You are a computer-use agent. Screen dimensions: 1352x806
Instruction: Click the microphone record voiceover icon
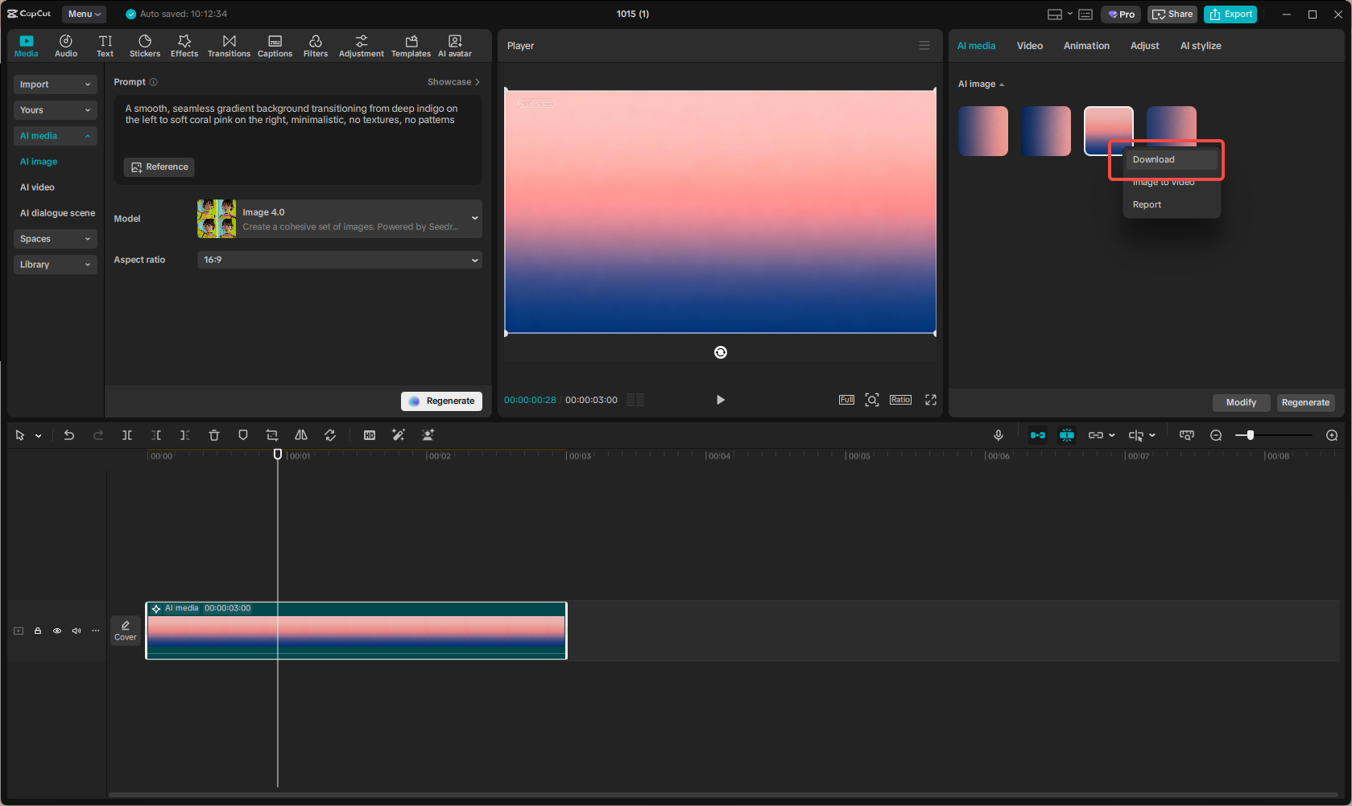[998, 435]
